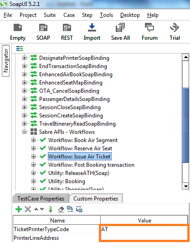
Task: Expand EnhancedSeatMapBinding node
Action: pyautogui.click(x=24, y=82)
